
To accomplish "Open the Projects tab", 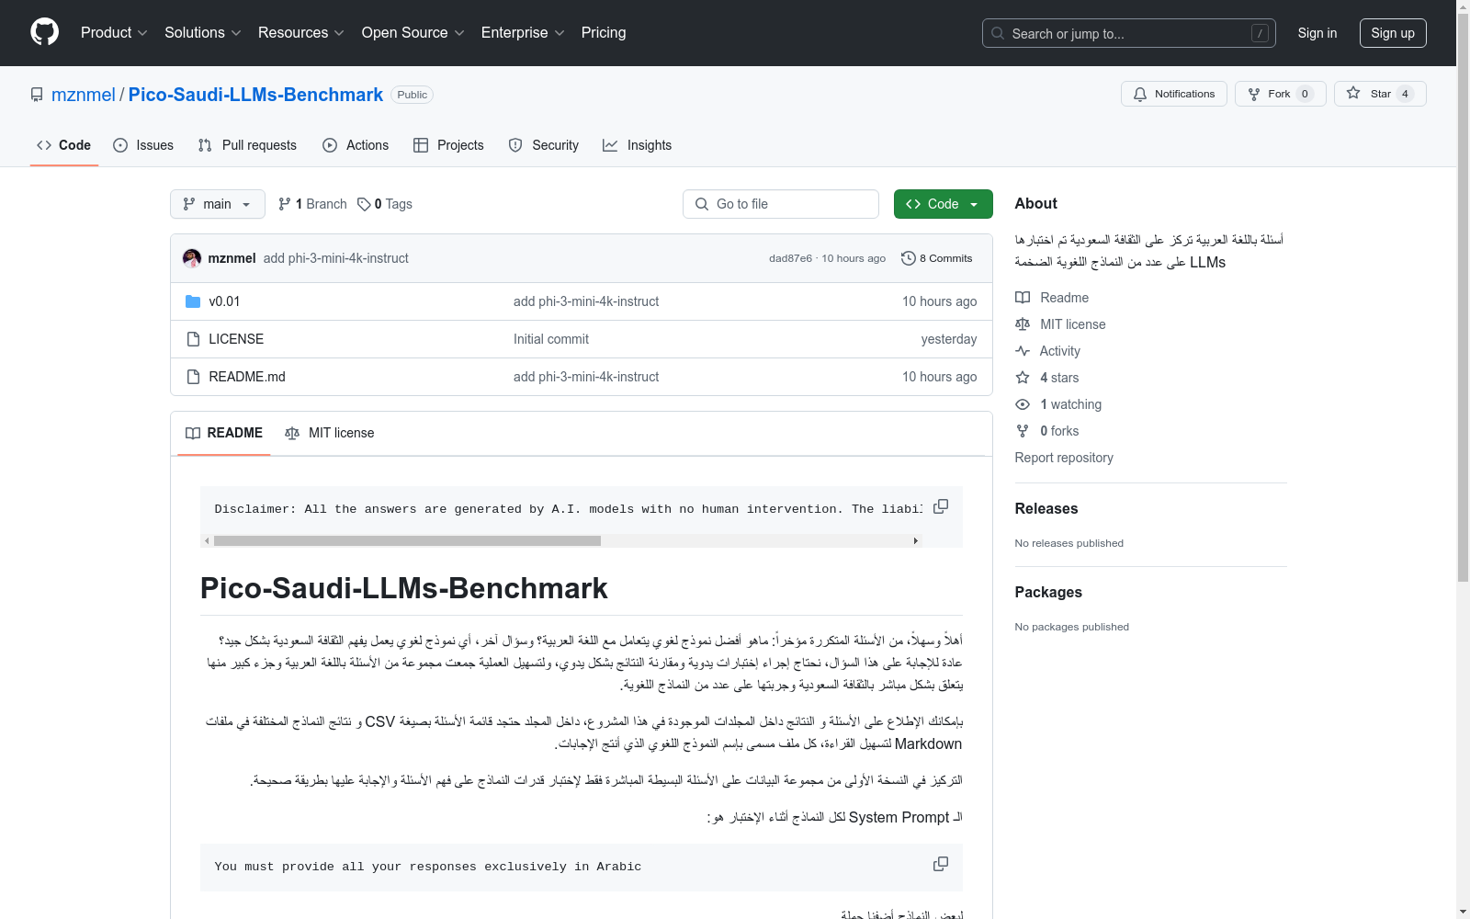I will [x=448, y=145].
